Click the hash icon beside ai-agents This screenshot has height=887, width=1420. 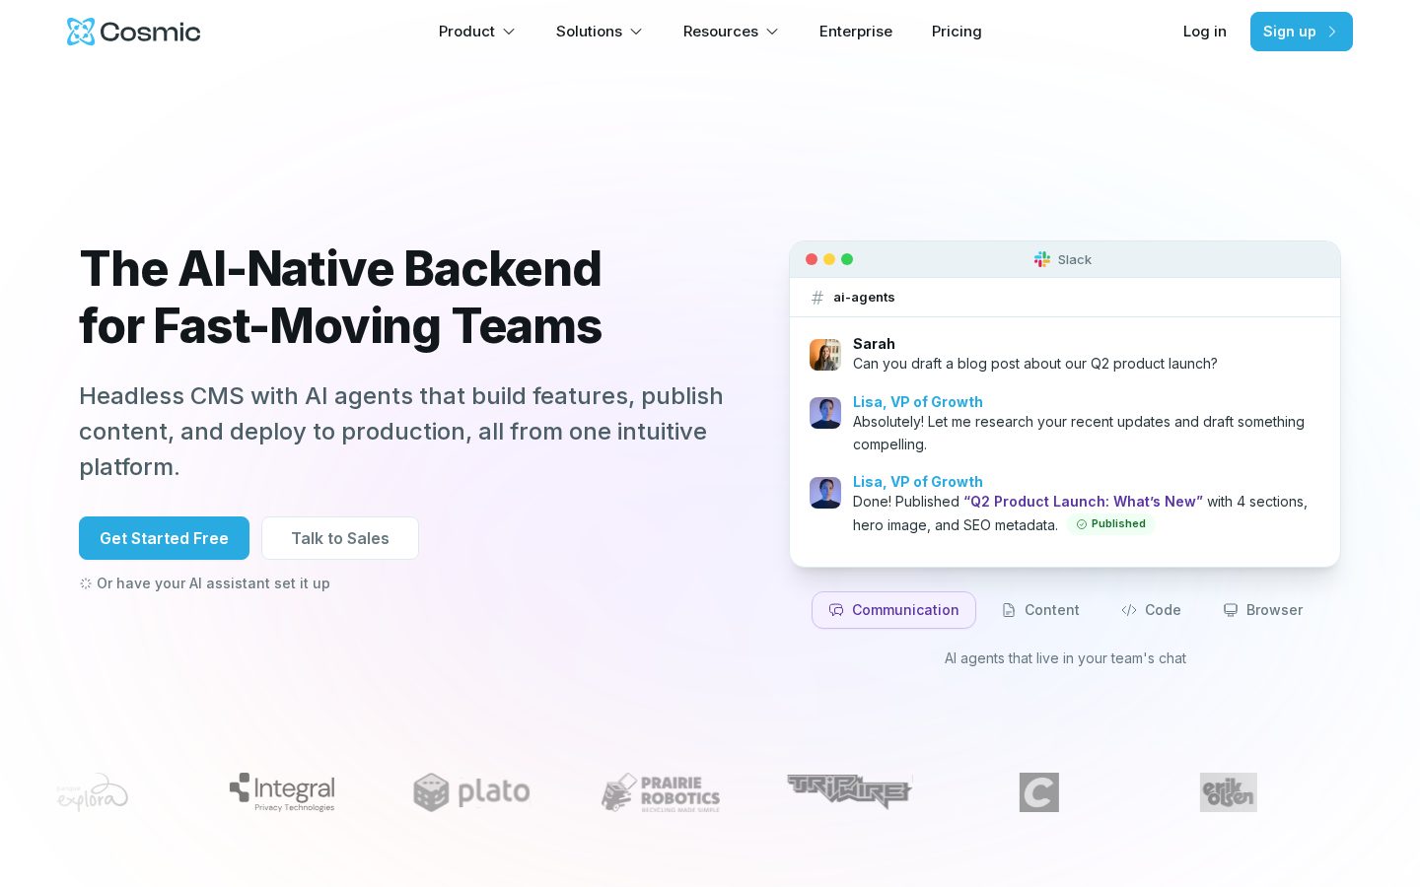click(x=817, y=298)
